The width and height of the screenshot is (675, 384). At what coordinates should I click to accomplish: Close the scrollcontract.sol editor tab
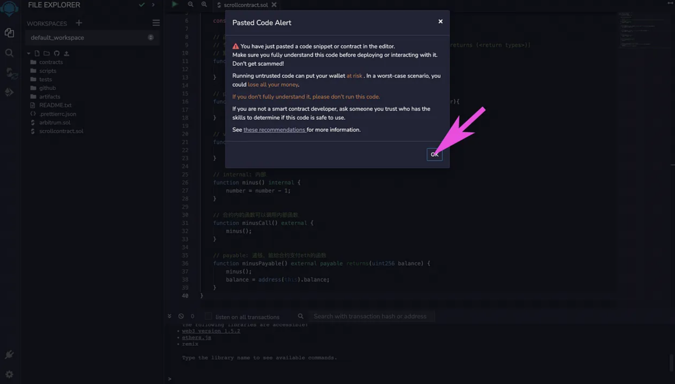coord(274,5)
